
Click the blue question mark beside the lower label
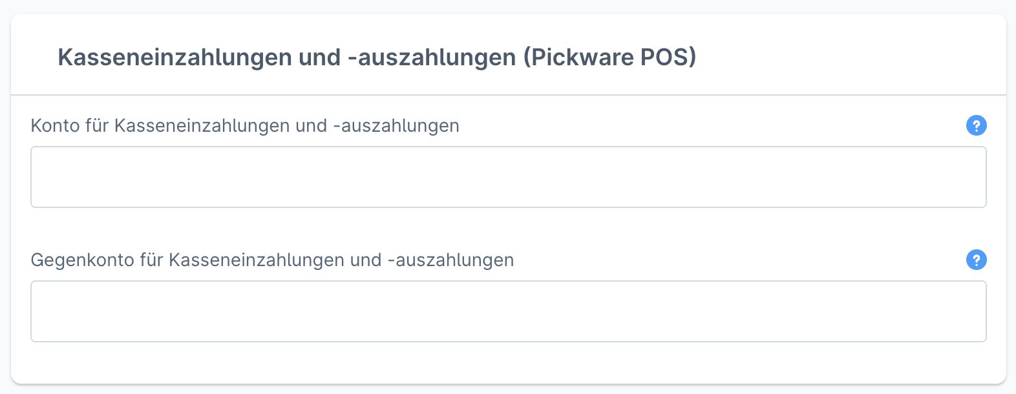point(977,260)
